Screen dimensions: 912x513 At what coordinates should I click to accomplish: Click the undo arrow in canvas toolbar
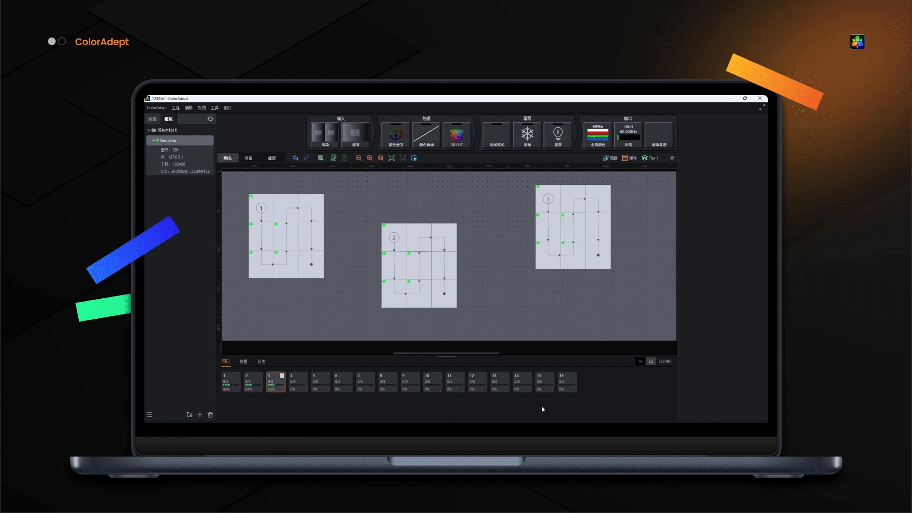(295, 158)
